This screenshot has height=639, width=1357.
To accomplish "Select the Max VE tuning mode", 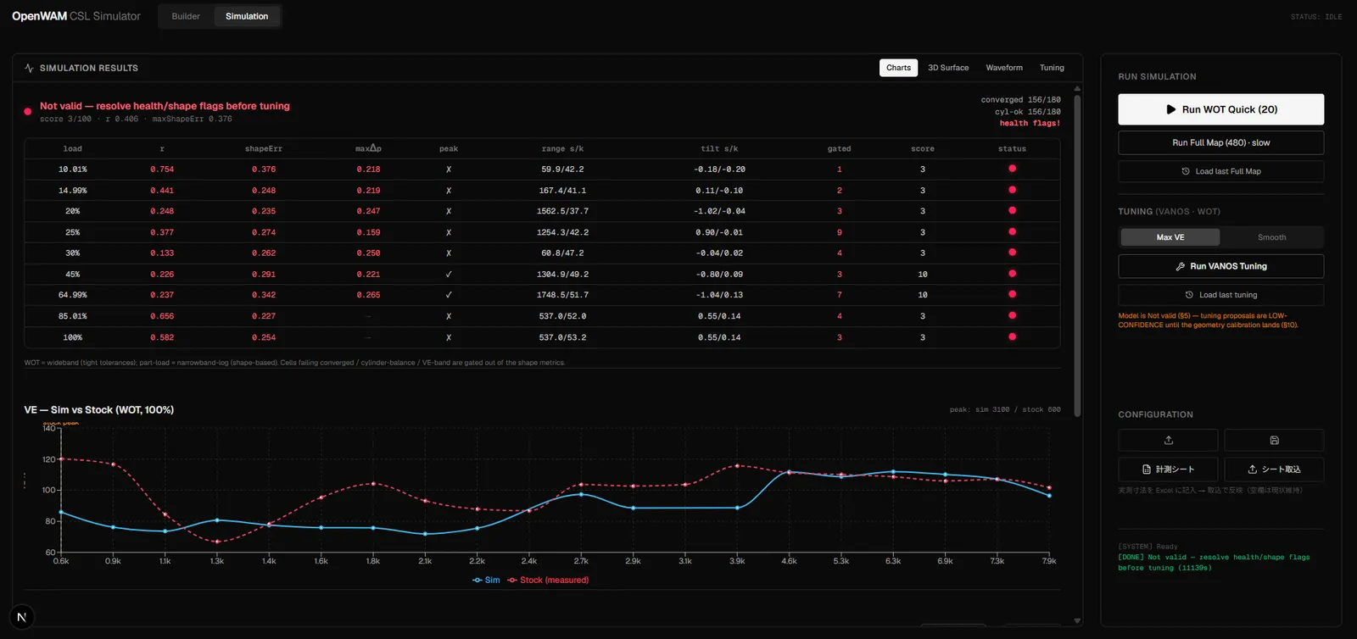I will pyautogui.click(x=1170, y=237).
